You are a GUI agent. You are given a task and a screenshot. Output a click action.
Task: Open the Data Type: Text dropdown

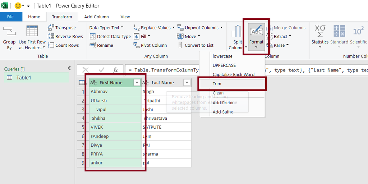pos(106,27)
